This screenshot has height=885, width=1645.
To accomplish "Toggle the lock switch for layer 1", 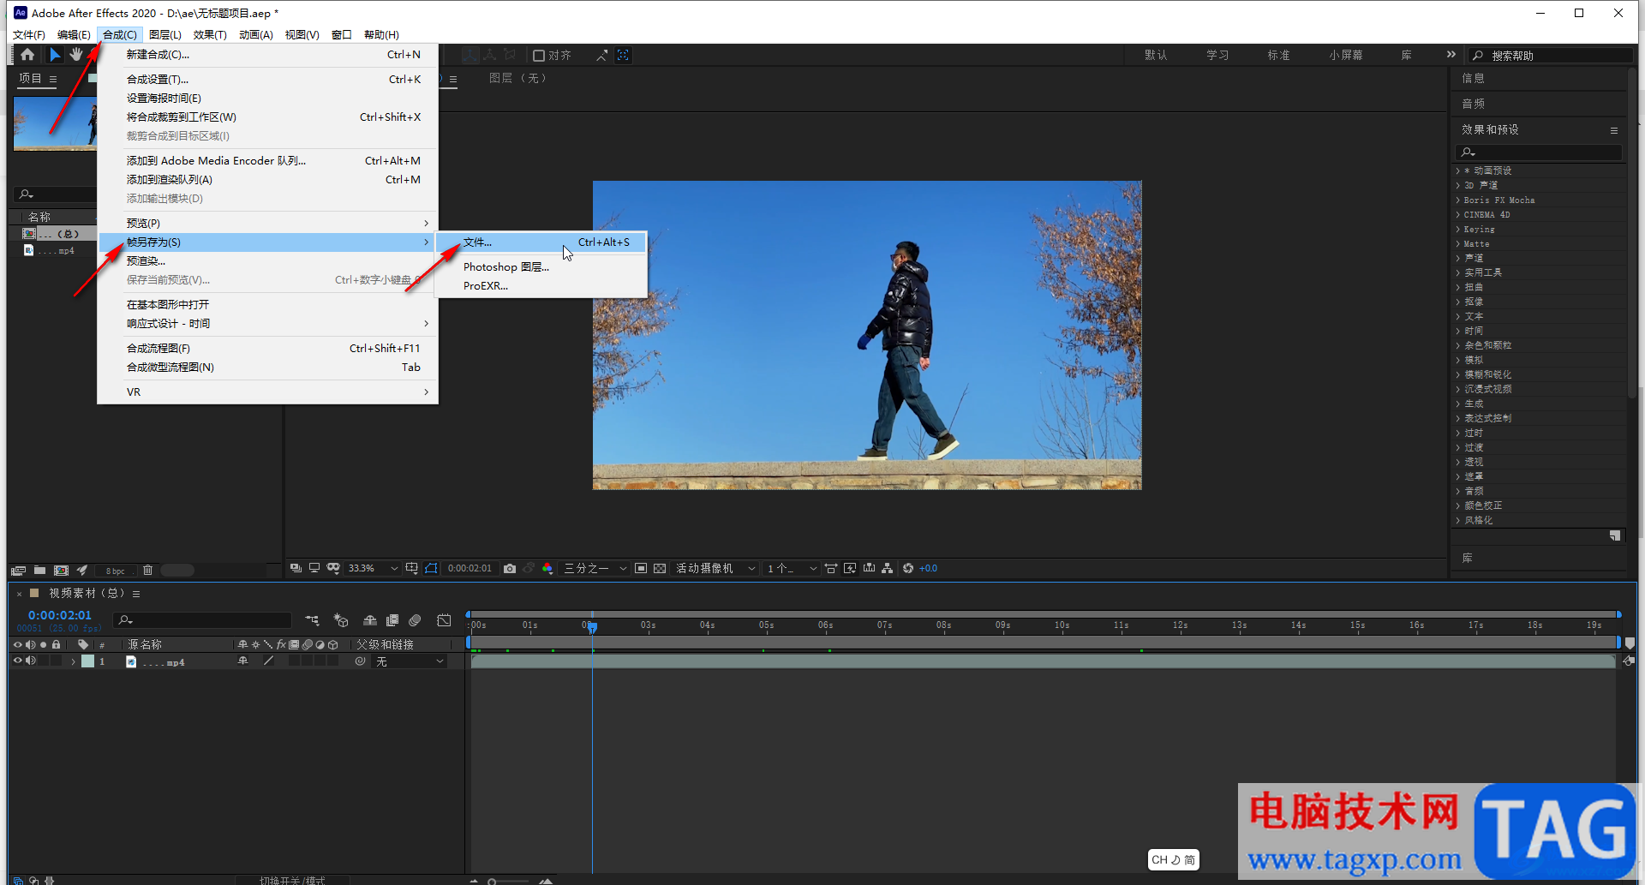I will coord(57,661).
